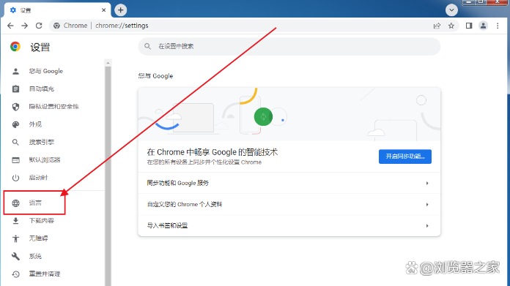This screenshot has width=510, height=286.
Task: Click the Chrome logo next to 设置
Action: pos(15,47)
